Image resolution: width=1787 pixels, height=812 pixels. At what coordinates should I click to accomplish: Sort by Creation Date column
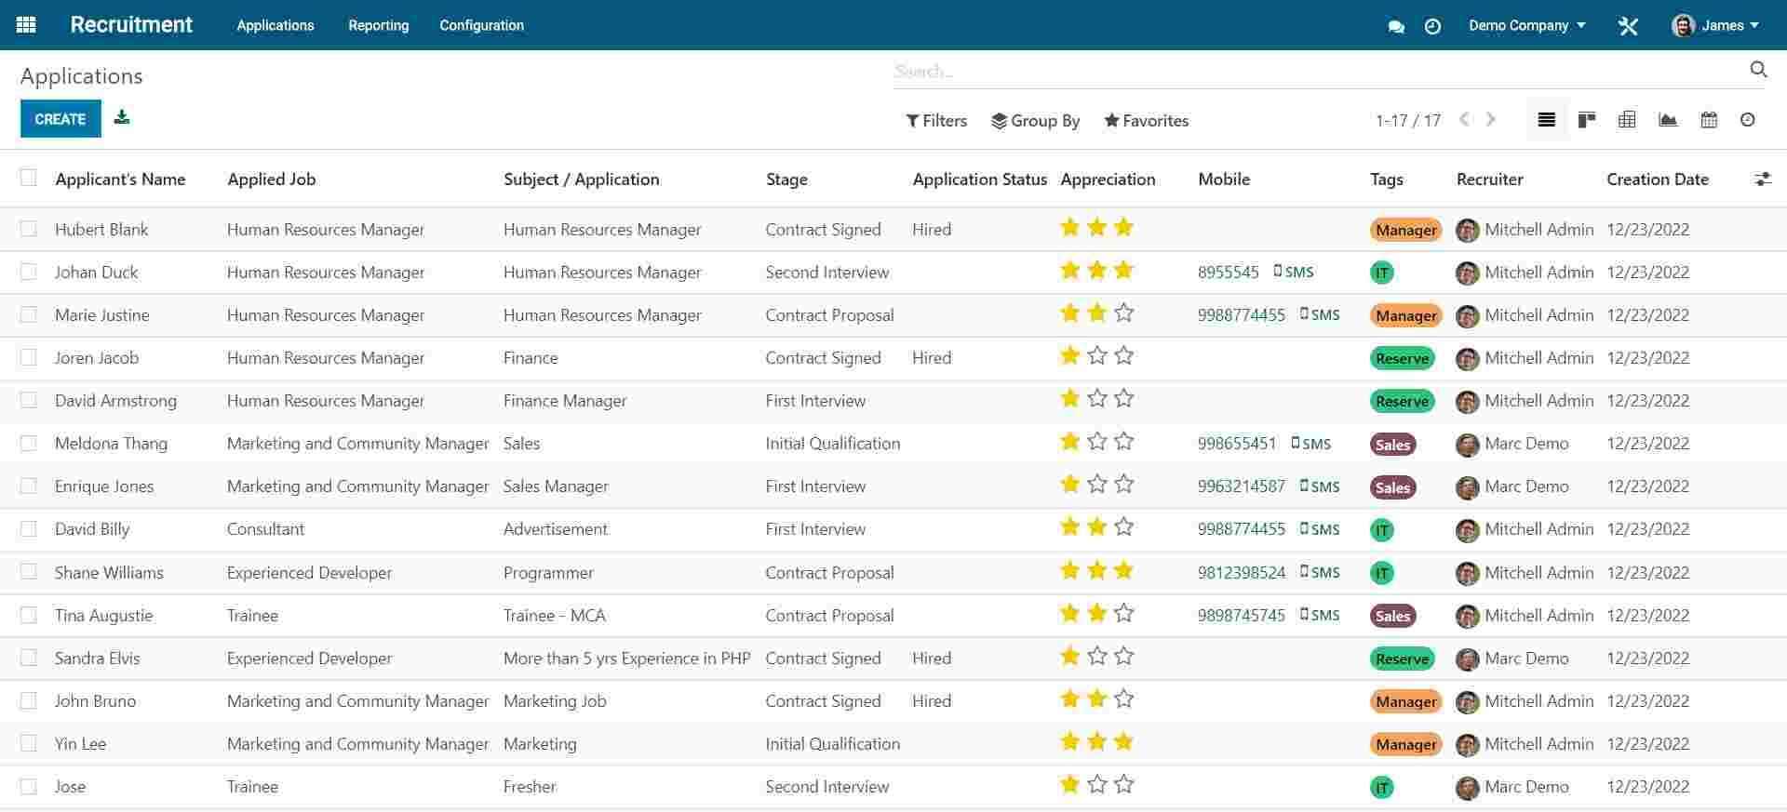[1658, 180]
